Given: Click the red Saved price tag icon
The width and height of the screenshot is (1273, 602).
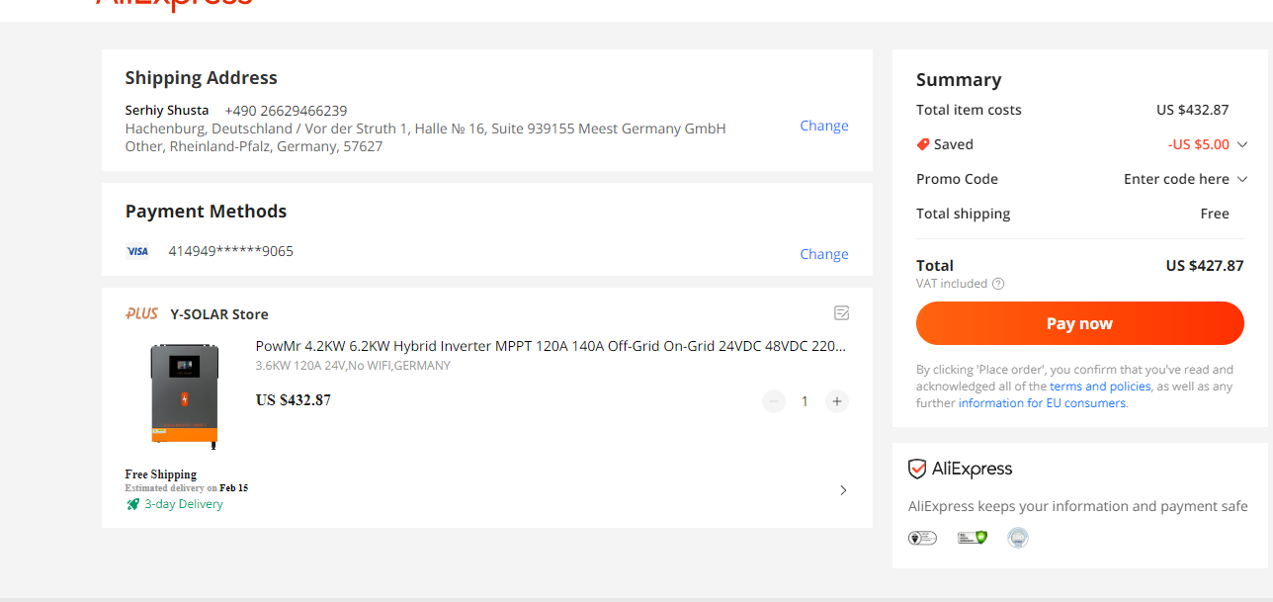Looking at the screenshot, I should pyautogui.click(x=923, y=144).
